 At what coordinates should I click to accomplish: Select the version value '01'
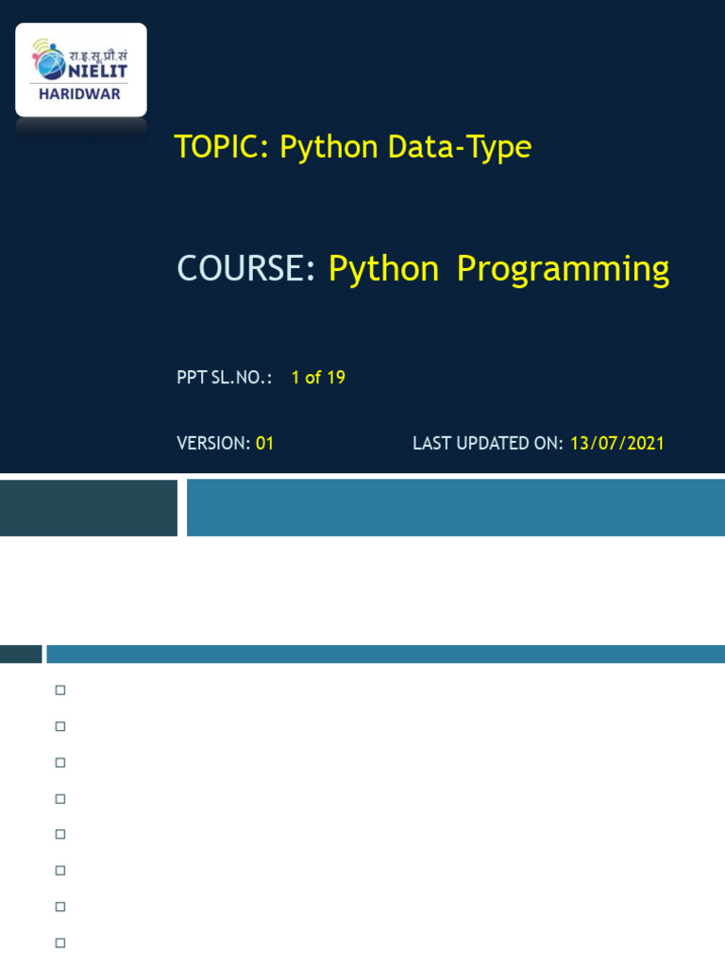(264, 443)
